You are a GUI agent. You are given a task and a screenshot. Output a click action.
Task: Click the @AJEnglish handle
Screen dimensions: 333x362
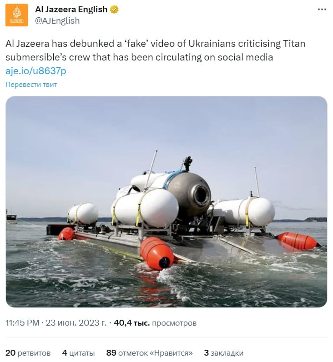[x=57, y=21]
